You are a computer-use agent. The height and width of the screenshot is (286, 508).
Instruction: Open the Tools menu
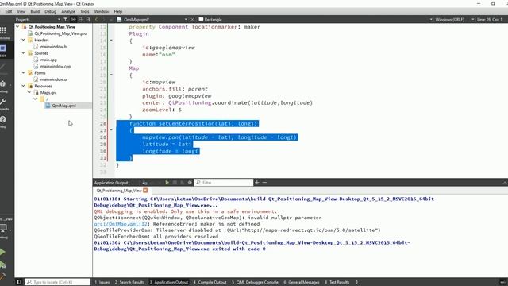(x=85, y=11)
